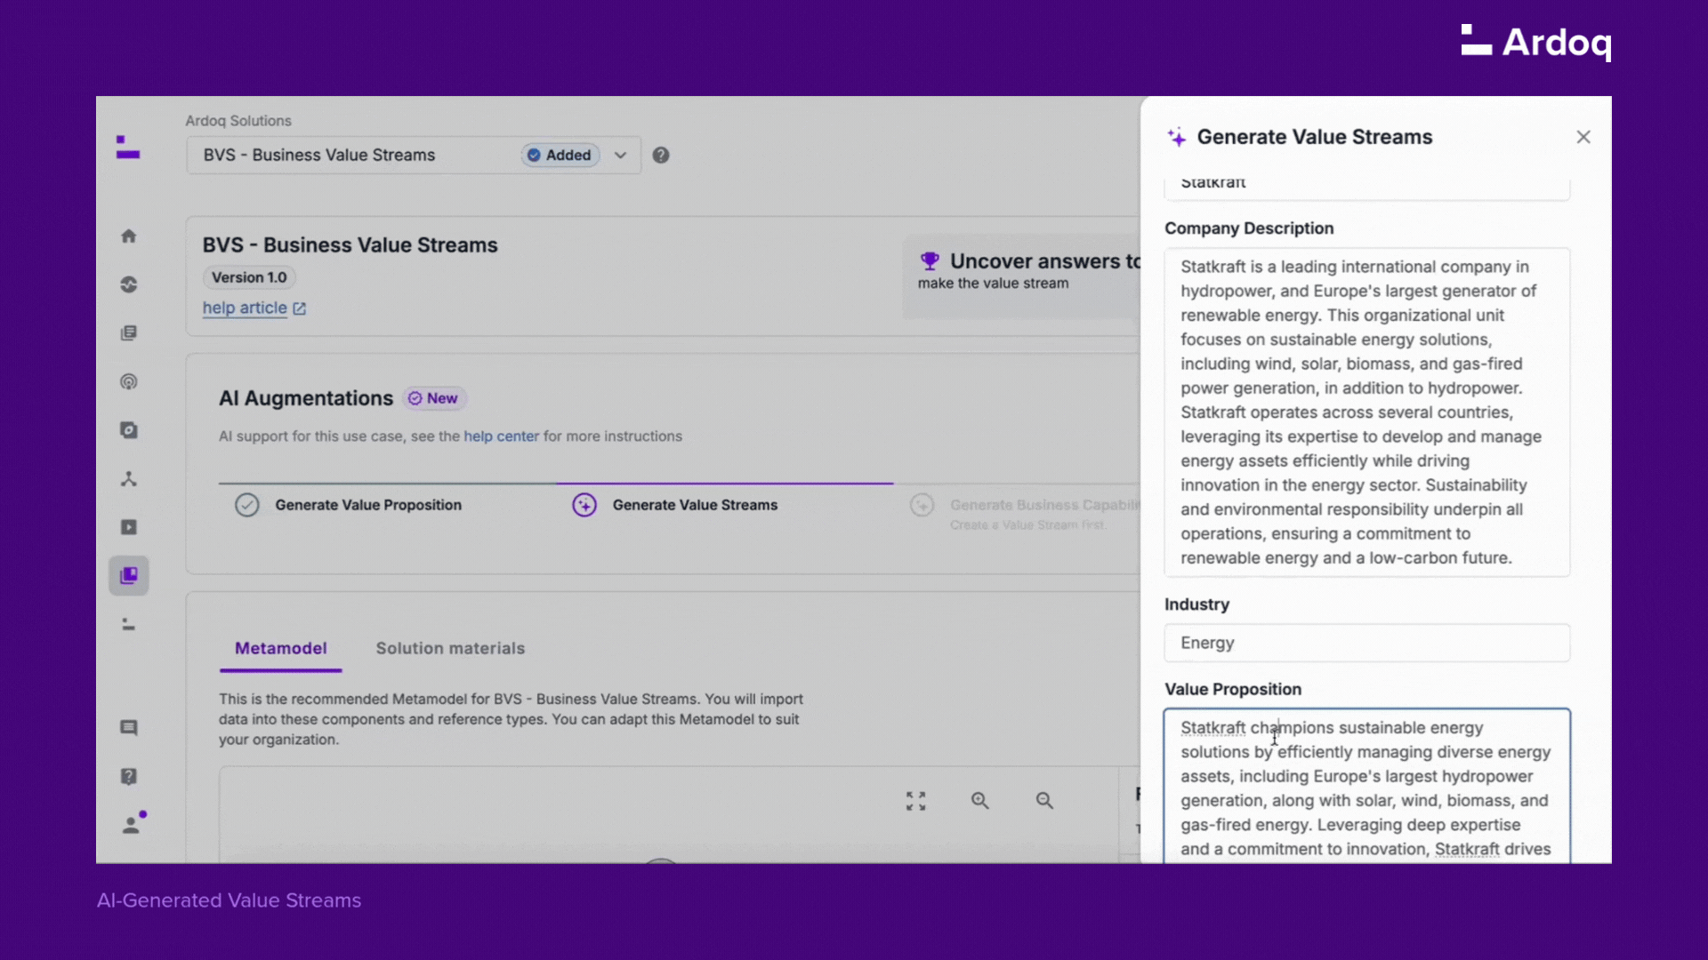This screenshot has height=960, width=1708.
Task: Open the network graph icon in sidebar
Action: tap(129, 479)
